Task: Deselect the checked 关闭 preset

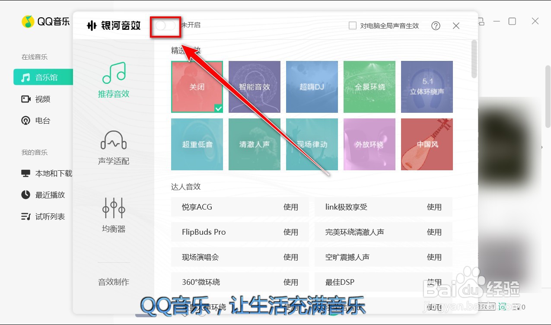Action: [197, 86]
